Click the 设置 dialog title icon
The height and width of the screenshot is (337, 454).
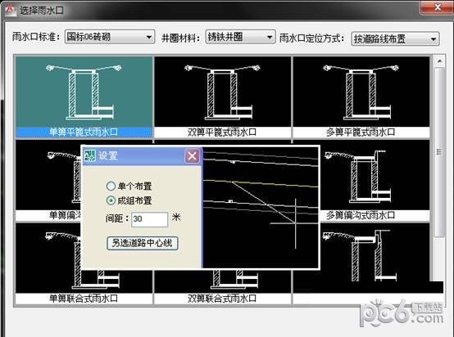pyautogui.click(x=90, y=155)
